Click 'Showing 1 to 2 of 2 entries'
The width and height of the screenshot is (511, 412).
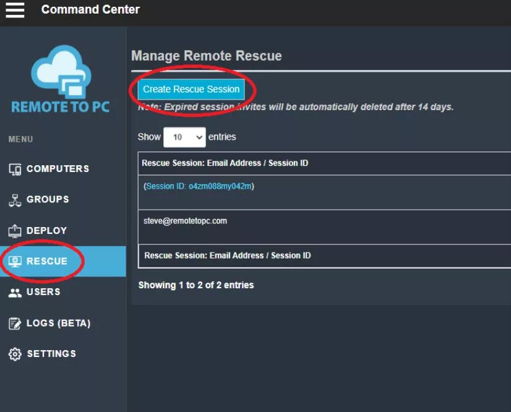[x=196, y=285]
